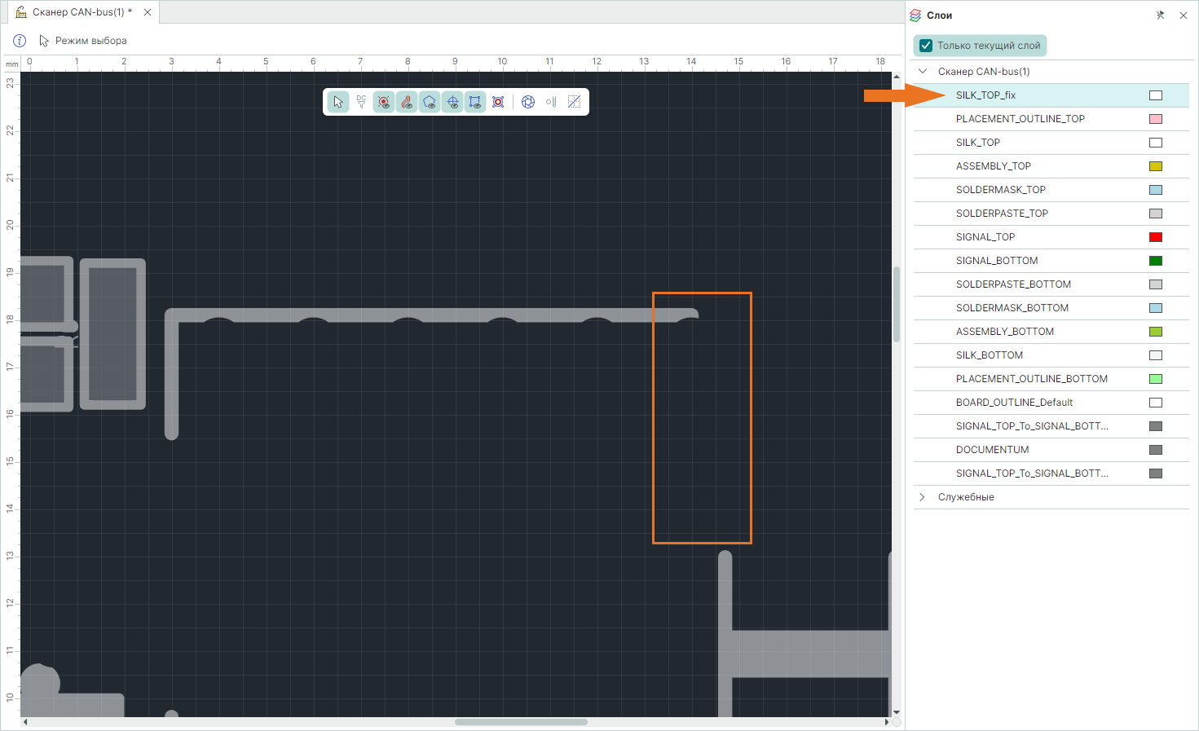Select the SOLDERMASK_BOTTOM layer
1199x731 pixels.
point(1012,308)
